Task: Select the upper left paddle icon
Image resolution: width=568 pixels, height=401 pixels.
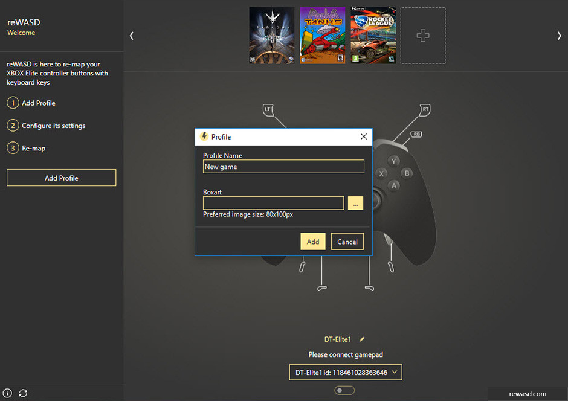Action: tap(302, 267)
